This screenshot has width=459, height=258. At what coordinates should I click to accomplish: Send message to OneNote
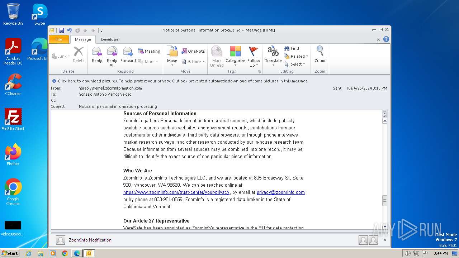coord(193,51)
